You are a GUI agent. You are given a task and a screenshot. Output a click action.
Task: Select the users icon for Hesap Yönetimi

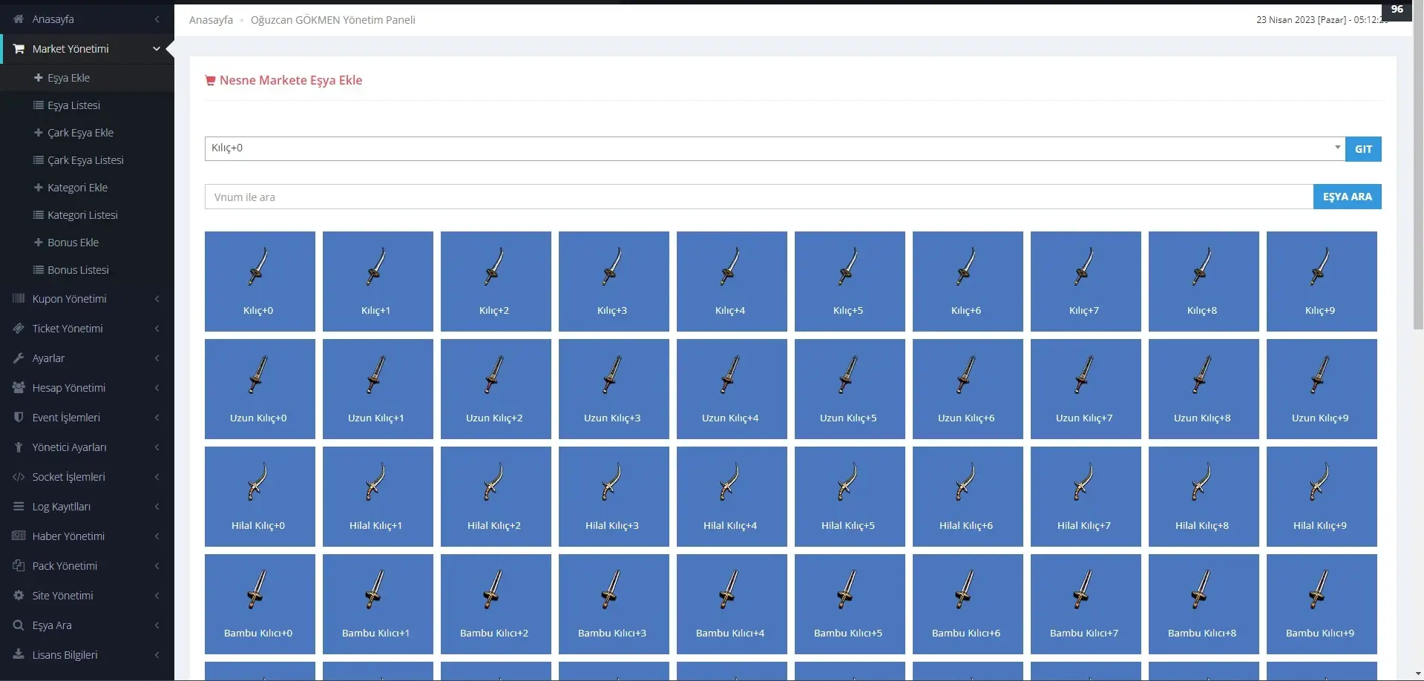(19, 387)
